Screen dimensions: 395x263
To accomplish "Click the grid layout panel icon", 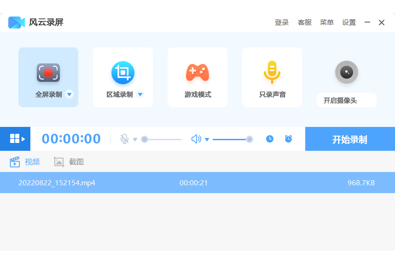I will (x=15, y=139).
